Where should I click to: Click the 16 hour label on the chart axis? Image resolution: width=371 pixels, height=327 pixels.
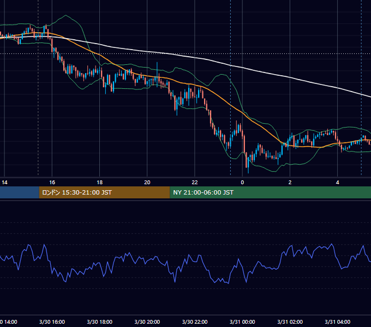pyautogui.click(x=52, y=183)
